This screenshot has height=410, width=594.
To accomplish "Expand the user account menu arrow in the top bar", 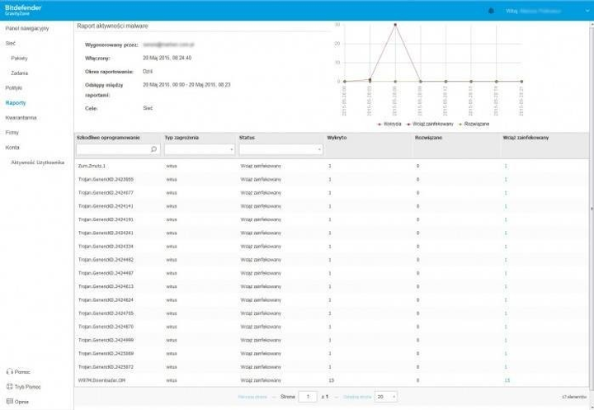I will (587, 11).
